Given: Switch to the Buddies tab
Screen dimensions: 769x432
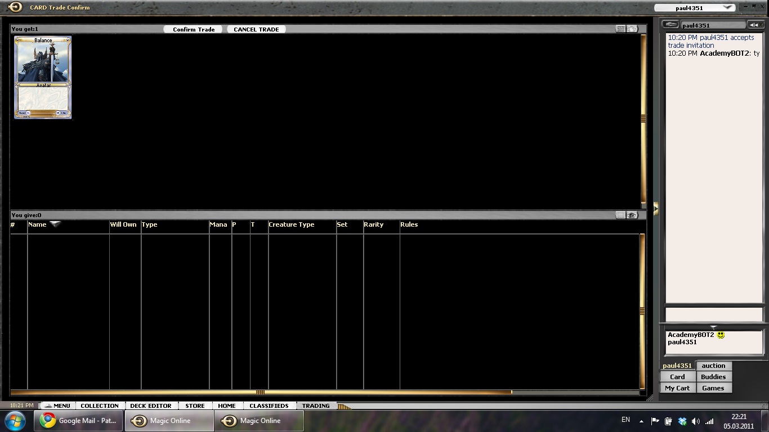Looking at the screenshot, I should point(713,377).
